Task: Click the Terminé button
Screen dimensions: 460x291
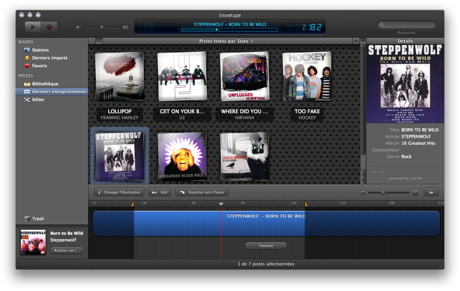Action: pyautogui.click(x=266, y=245)
